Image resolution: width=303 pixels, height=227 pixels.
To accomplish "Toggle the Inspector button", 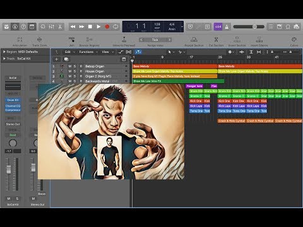I will (15, 26).
